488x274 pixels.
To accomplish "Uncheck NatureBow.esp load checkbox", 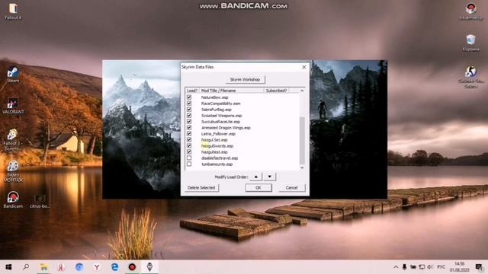I will point(189,97).
